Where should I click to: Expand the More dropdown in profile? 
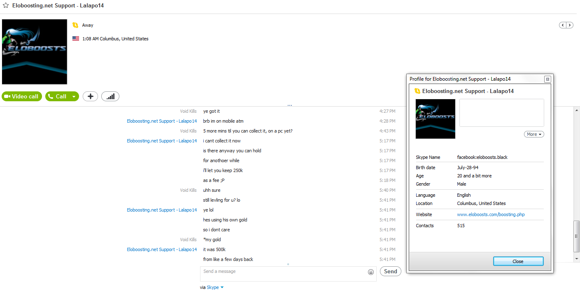(534, 134)
